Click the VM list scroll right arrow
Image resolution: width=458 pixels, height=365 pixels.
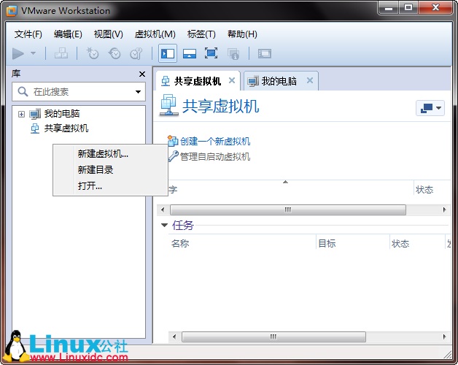[444, 210]
